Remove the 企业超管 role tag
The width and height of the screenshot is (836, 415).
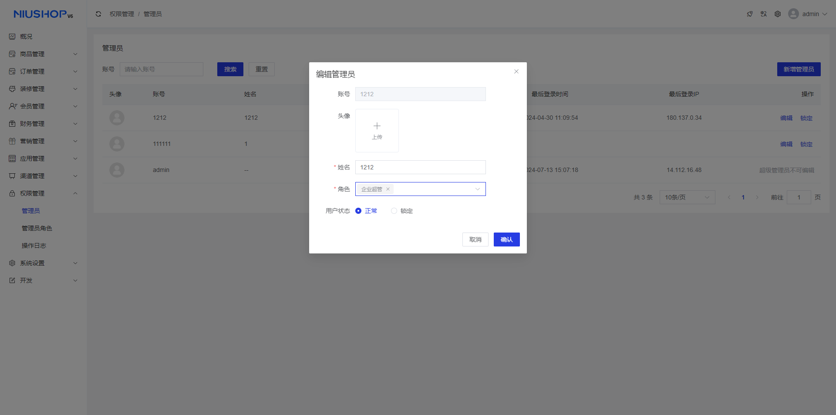coord(388,189)
